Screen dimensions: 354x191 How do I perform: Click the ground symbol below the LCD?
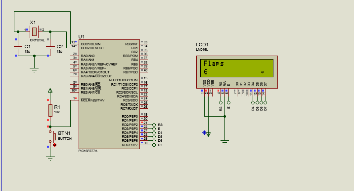pos(224,143)
